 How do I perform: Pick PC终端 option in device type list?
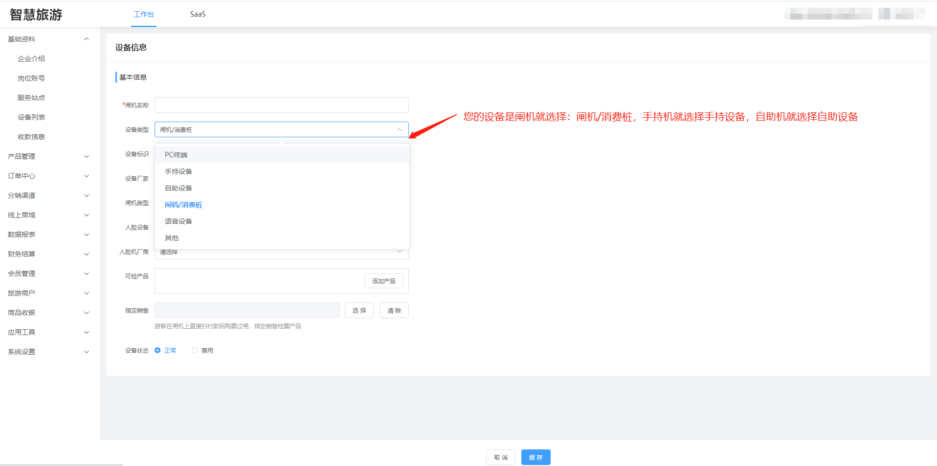176,155
